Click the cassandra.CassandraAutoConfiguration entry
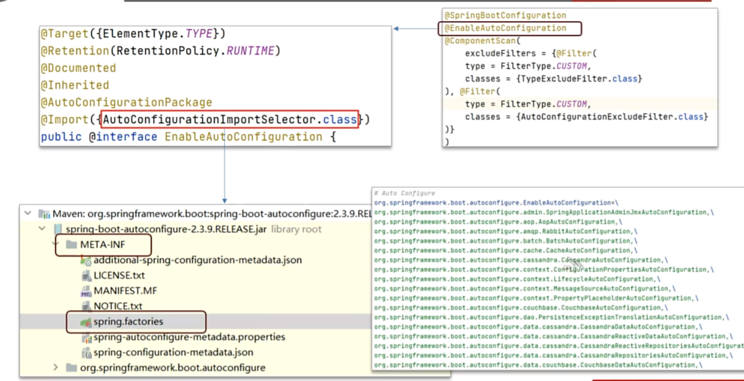Viewport: 744px width, 381px height. point(521,260)
